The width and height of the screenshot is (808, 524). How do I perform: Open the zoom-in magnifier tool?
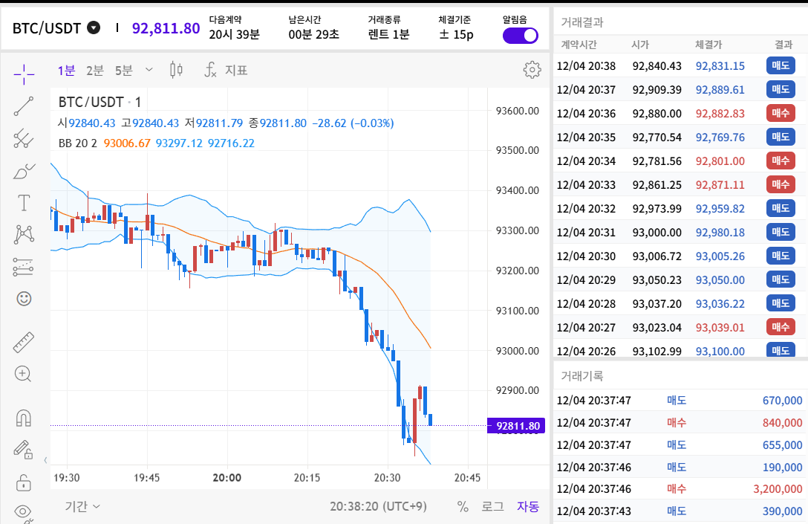pos(22,374)
